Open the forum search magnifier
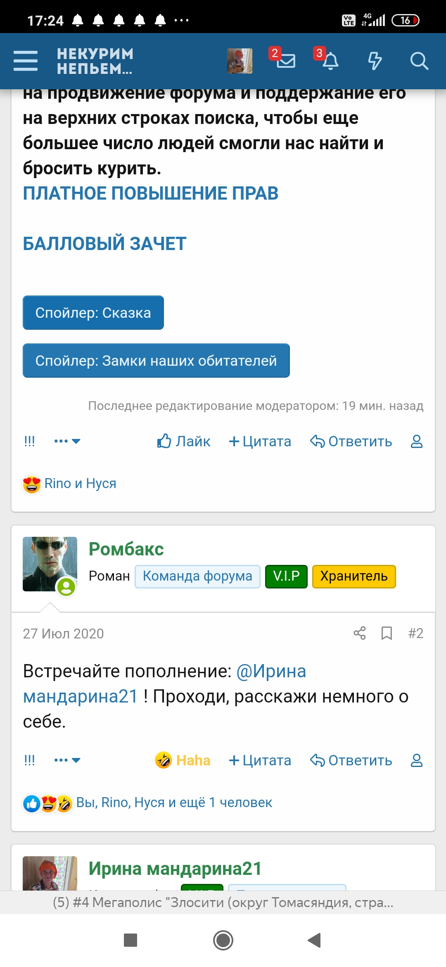The width and height of the screenshot is (446, 967). point(419,61)
